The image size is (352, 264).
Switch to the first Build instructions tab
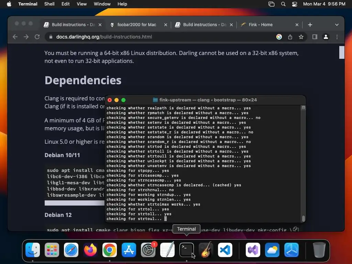coord(73,25)
